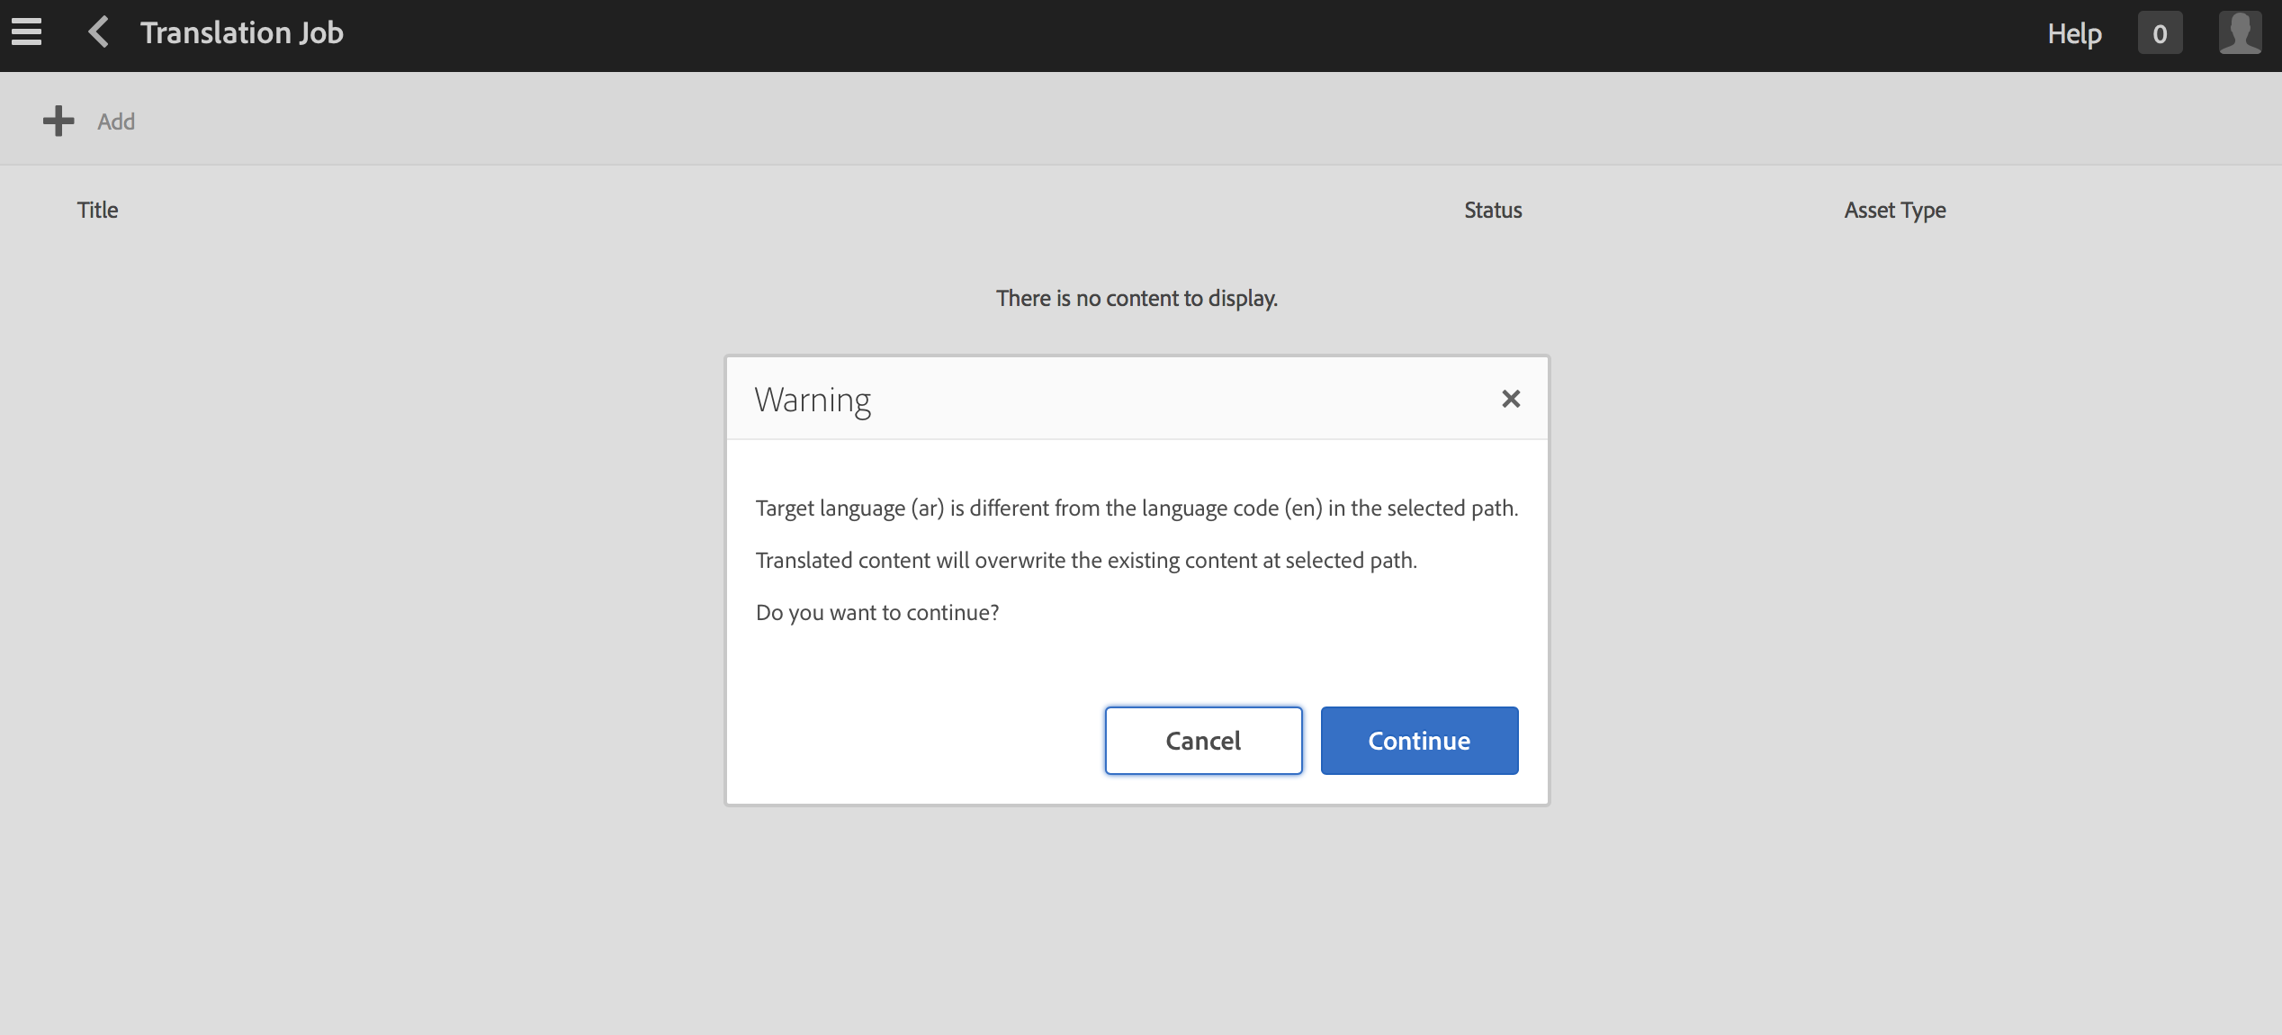Click the 'Translated content will overwrite' text
The height and width of the screenshot is (1035, 2282).
pos(1086,561)
